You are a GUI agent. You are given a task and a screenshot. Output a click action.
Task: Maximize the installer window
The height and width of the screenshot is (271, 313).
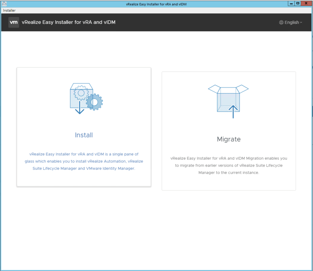[297, 3]
